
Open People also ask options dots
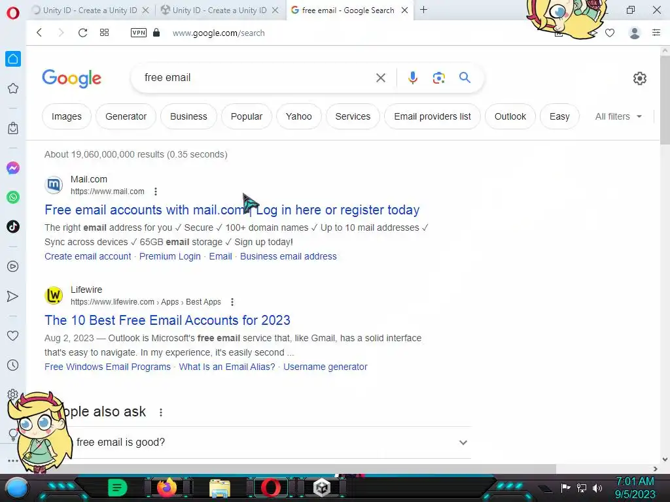click(161, 412)
